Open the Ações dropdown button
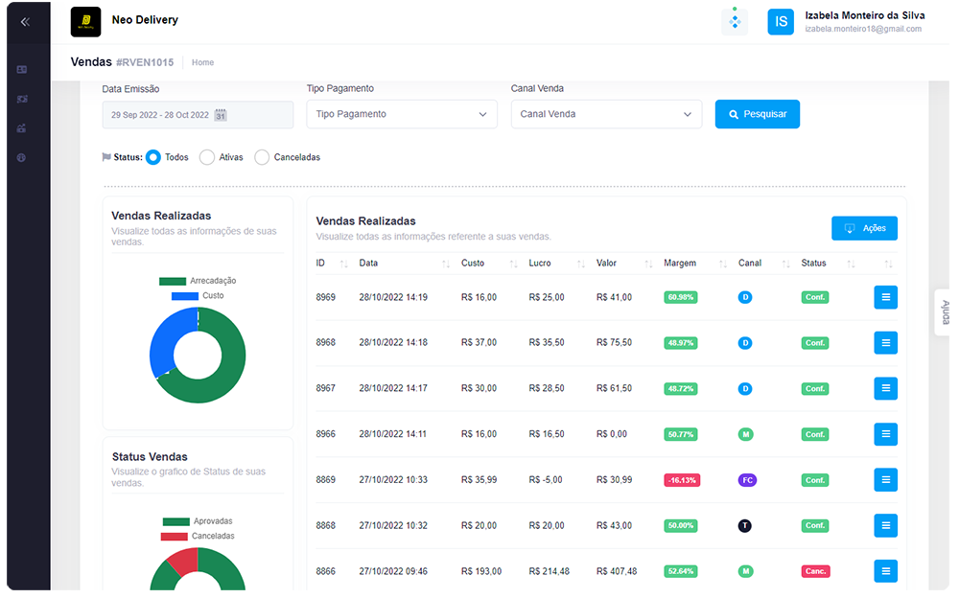Image resolution: width=959 pixels, height=598 pixels. click(864, 228)
